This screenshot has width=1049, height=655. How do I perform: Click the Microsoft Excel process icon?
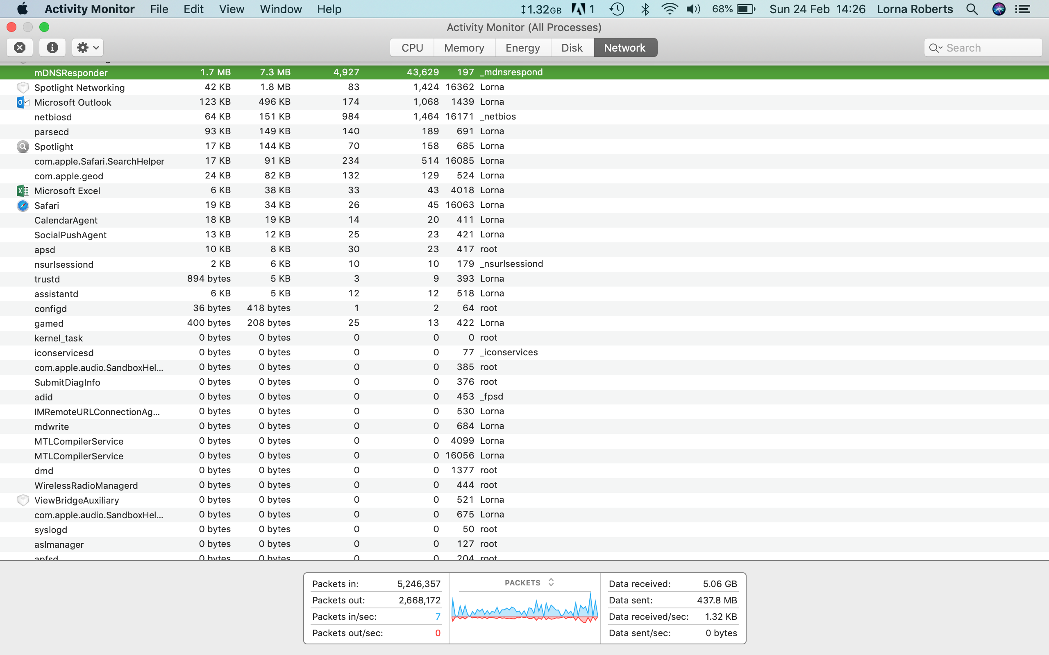pos(23,191)
